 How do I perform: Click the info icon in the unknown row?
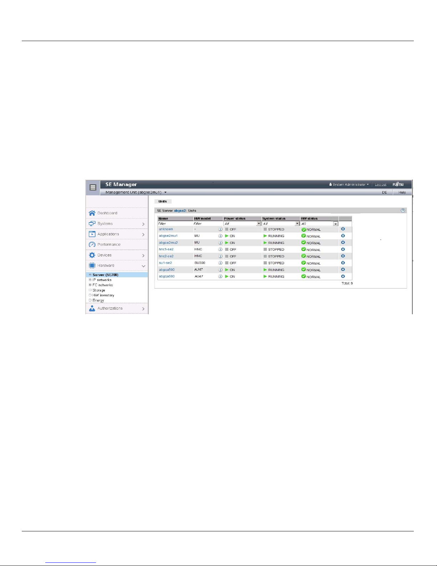pos(220,229)
